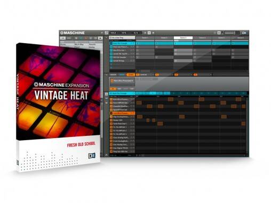Screen dimensions: 271x203
Task: Select the orange highlighted sound slot row
Action: coord(122,113)
